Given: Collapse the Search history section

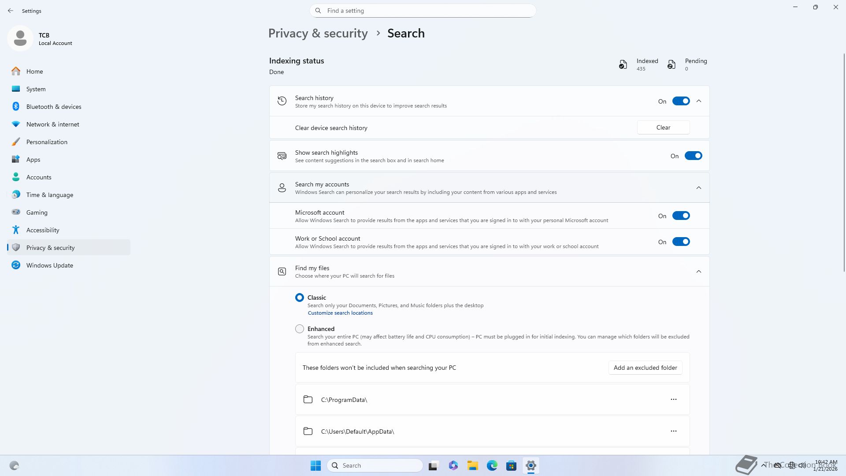Looking at the screenshot, I should tap(699, 101).
